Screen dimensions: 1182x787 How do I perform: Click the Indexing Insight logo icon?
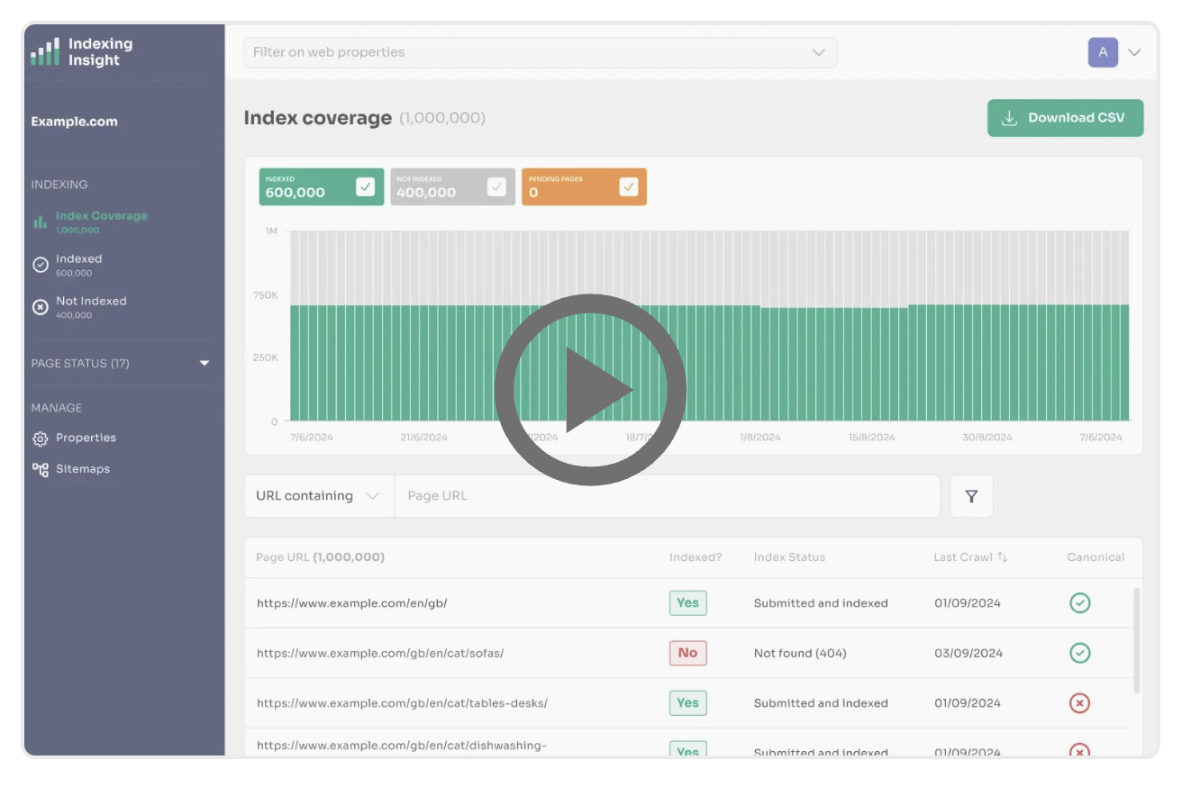click(45, 51)
